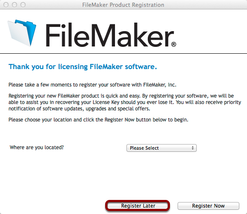The height and width of the screenshot is (214, 247).
Task: Minimize the Product Registration window
Action: [14, 5]
